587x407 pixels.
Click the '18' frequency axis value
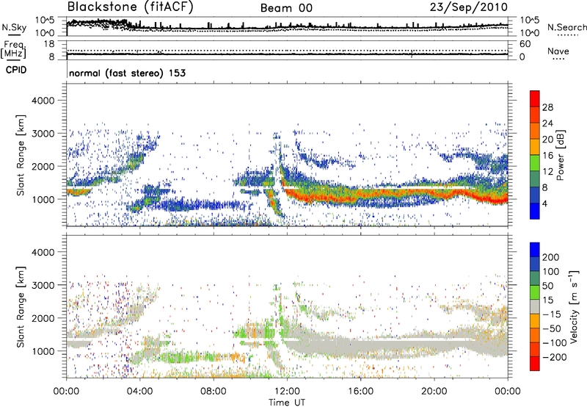click(49, 44)
